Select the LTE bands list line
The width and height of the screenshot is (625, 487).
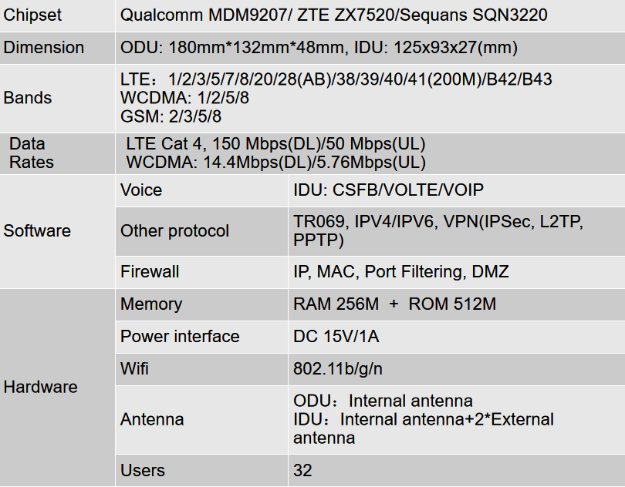pyautogui.click(x=336, y=79)
